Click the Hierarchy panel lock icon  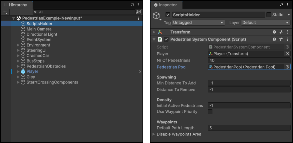(132, 5)
